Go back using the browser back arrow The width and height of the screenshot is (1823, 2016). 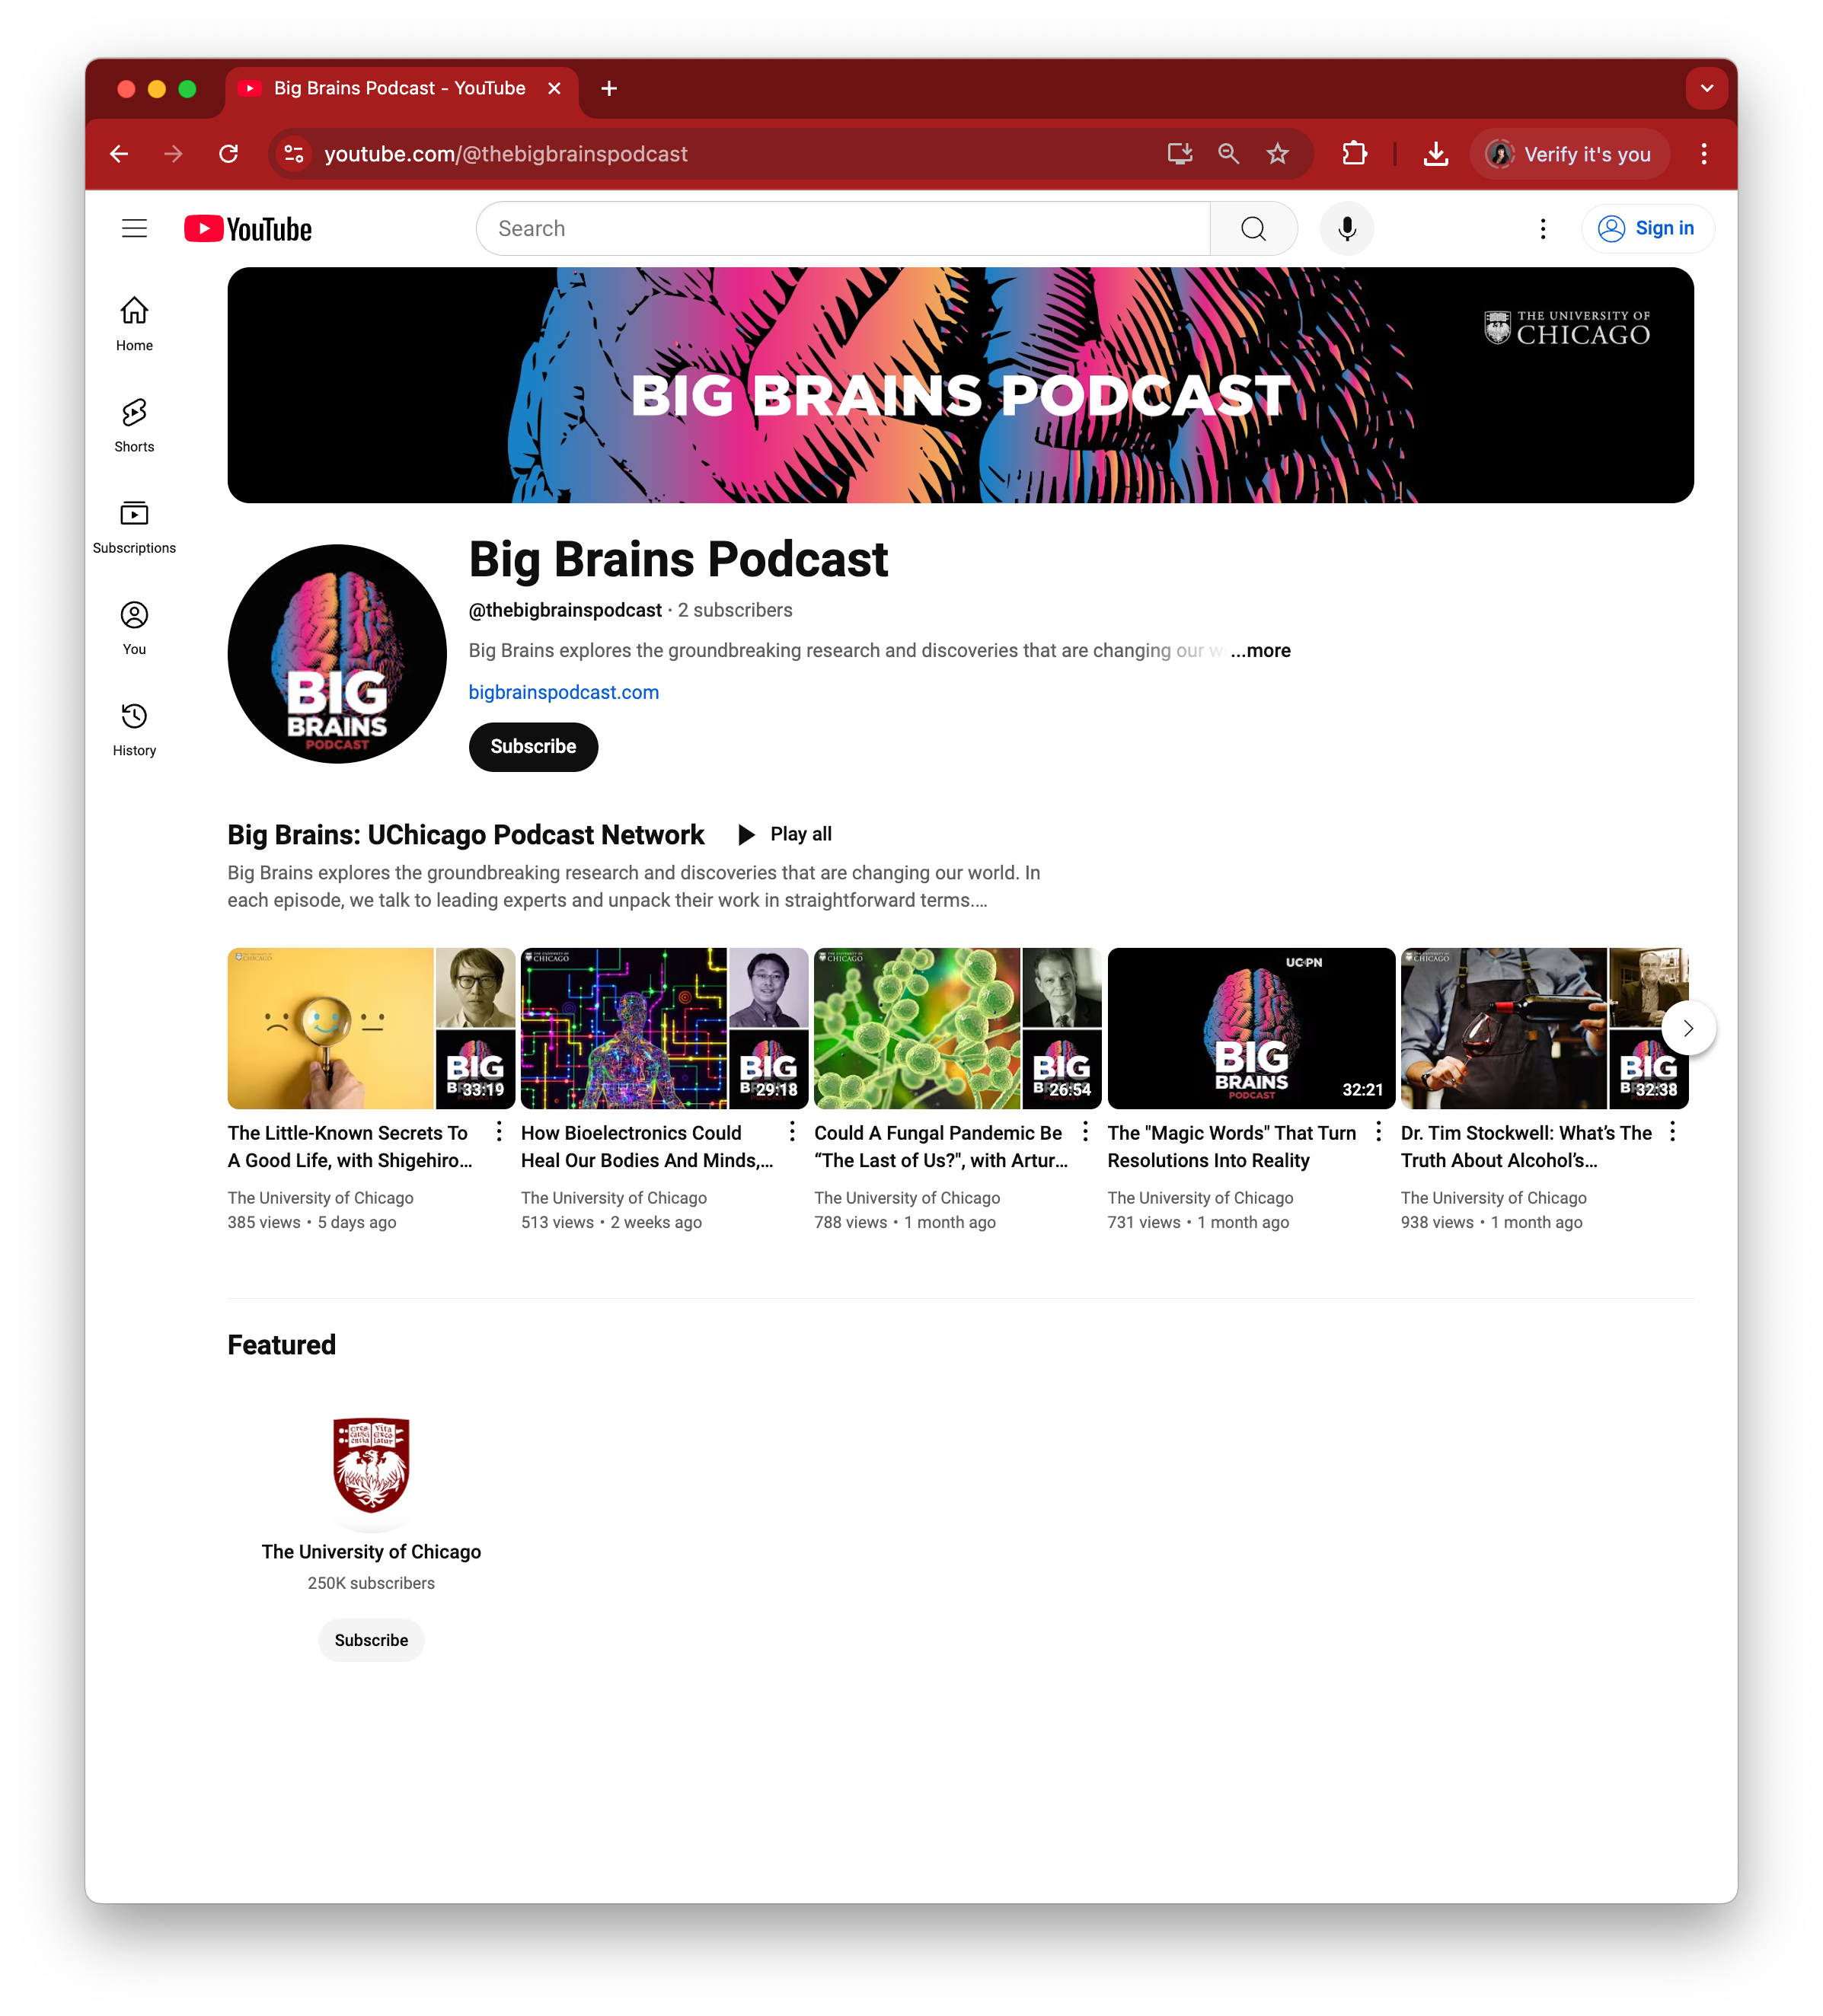click(x=119, y=154)
